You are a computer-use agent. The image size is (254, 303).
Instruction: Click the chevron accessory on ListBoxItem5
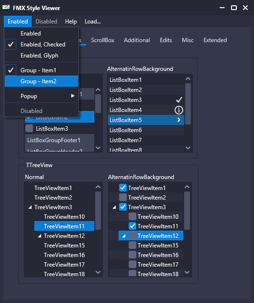[179, 120]
